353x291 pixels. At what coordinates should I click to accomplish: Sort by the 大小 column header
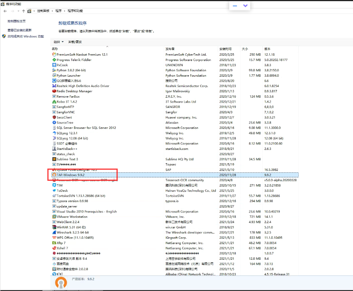click(x=251, y=49)
